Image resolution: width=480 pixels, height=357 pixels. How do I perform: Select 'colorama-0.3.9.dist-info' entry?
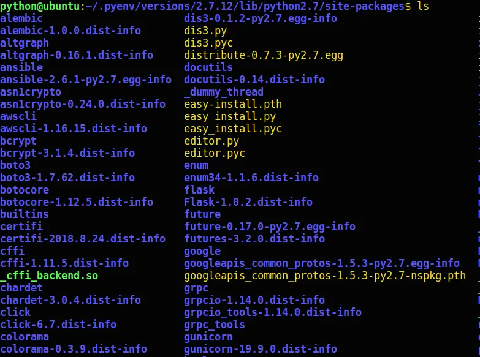pos(74,349)
